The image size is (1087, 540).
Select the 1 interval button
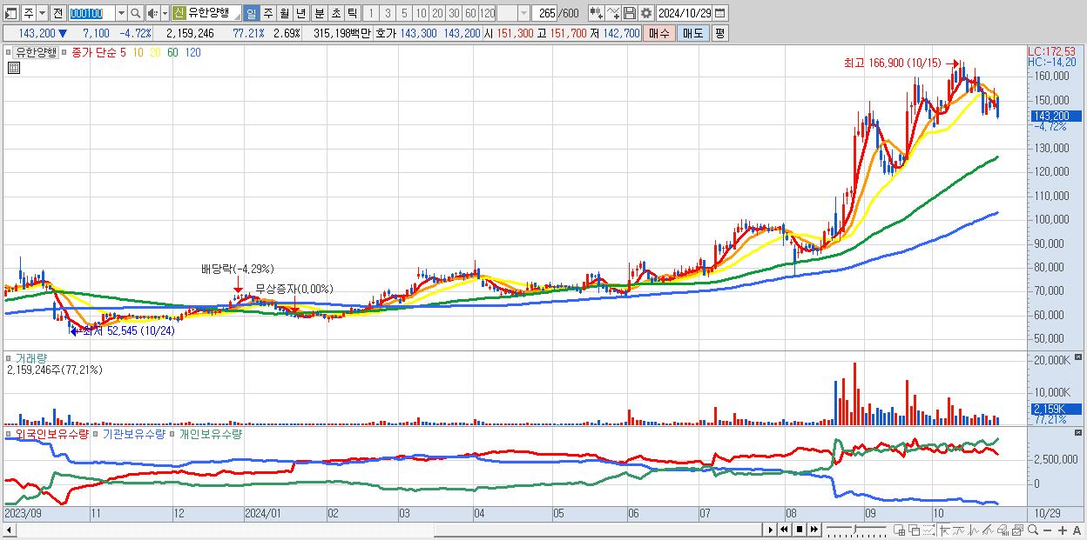pos(371,14)
